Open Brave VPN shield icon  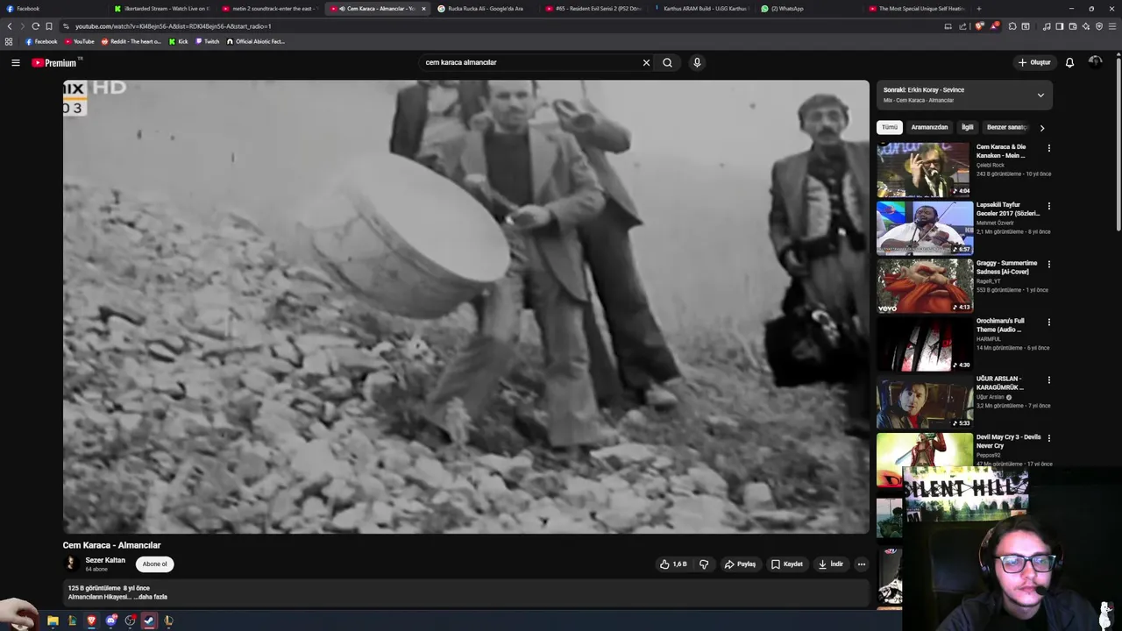pos(1099,26)
